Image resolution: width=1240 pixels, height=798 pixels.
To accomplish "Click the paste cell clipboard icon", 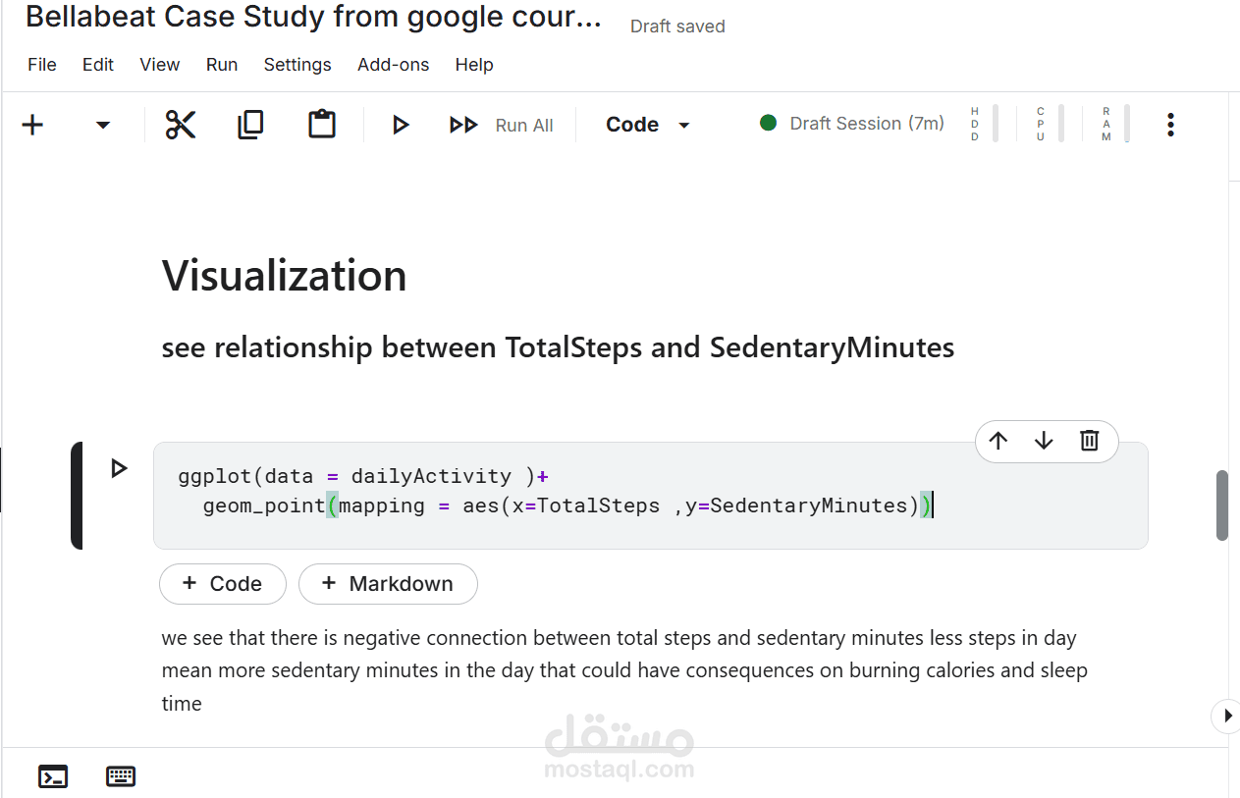I will 322,125.
